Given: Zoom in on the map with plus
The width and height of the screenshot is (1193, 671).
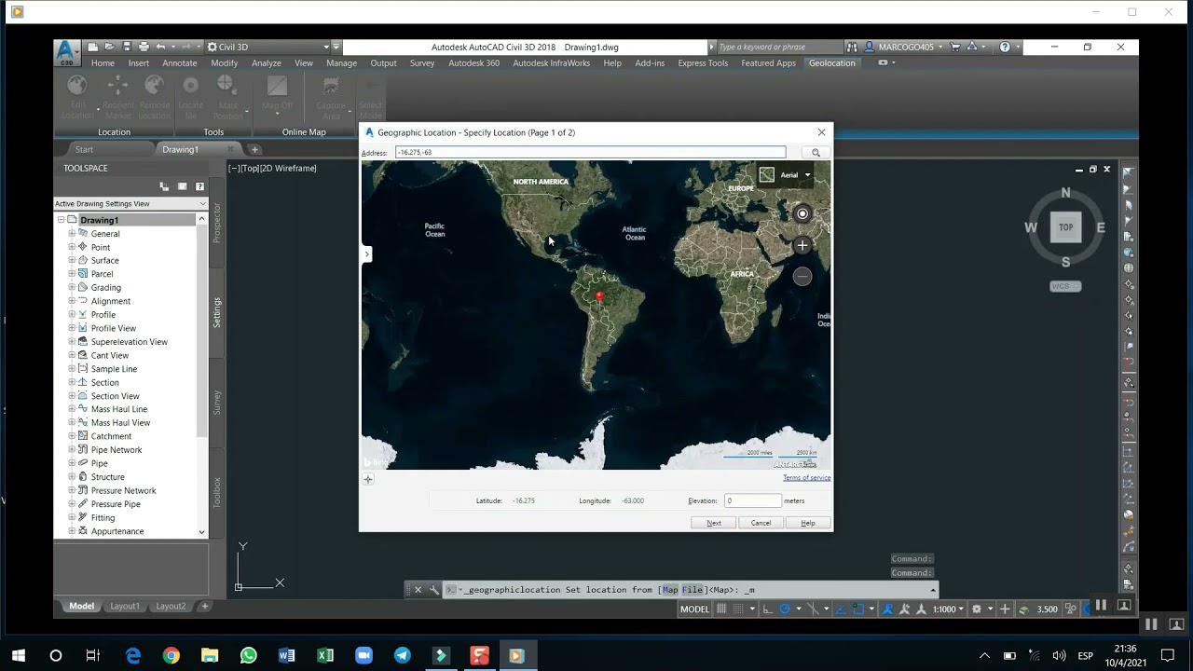Looking at the screenshot, I should (x=802, y=245).
